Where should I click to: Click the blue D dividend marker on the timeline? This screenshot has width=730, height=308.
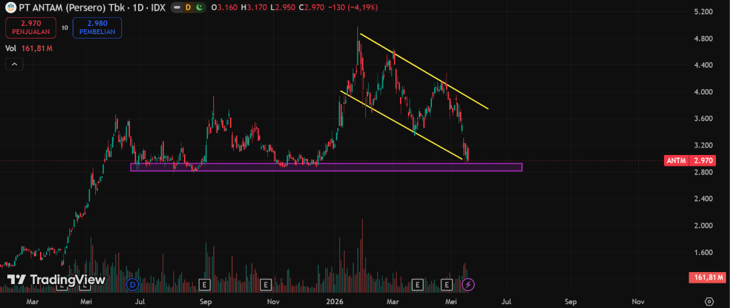point(133,284)
